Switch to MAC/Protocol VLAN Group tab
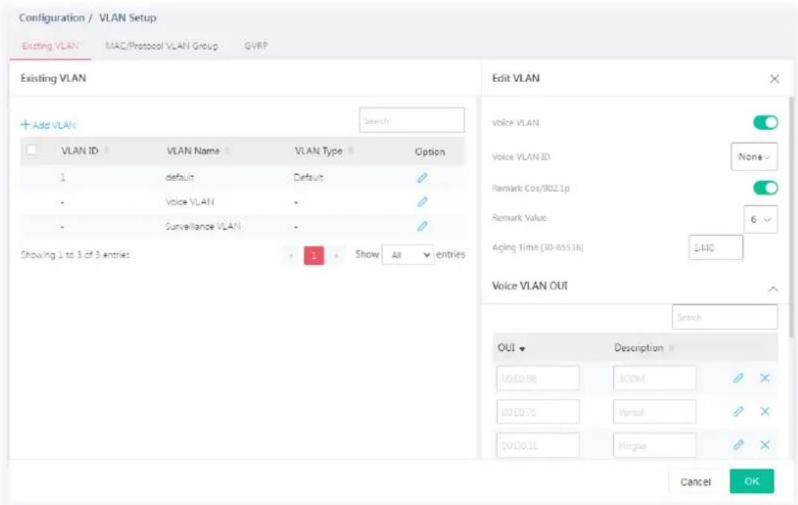Image resolution: width=798 pixels, height=505 pixels. tap(162, 46)
